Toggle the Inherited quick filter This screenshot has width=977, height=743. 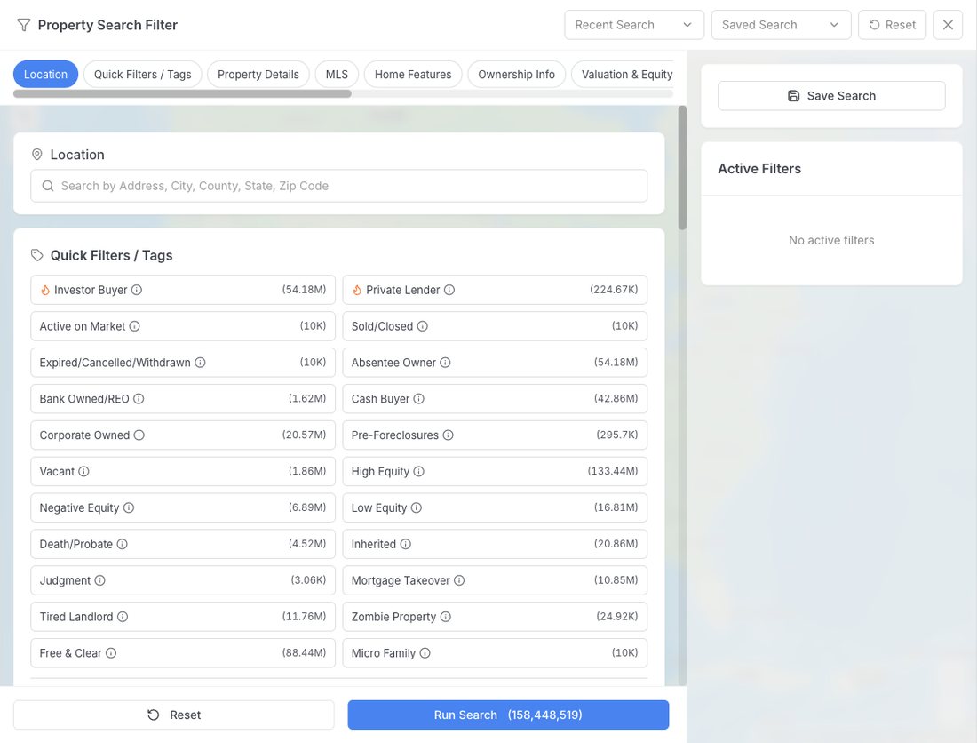point(495,544)
